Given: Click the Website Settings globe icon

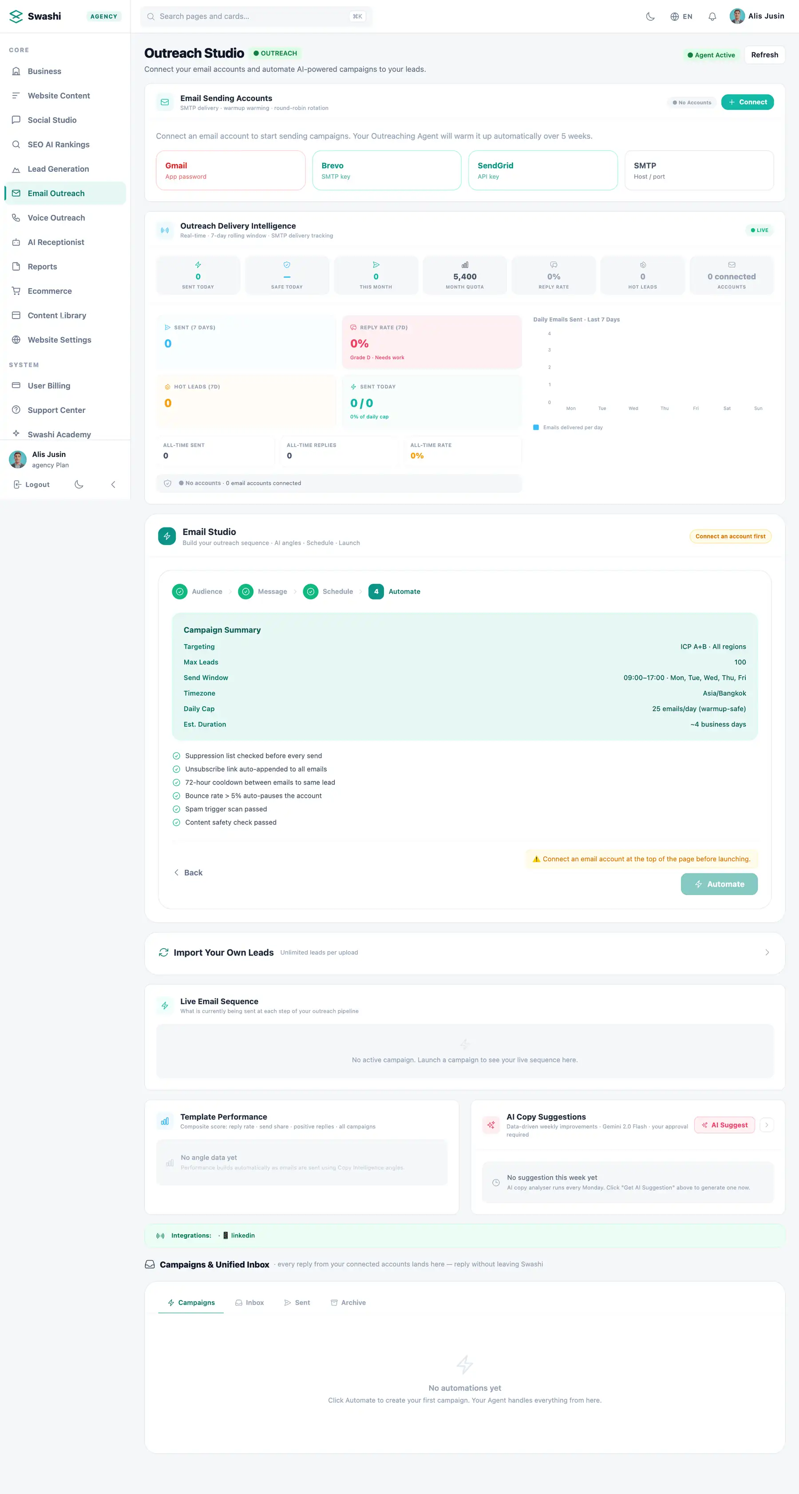Looking at the screenshot, I should click(x=16, y=339).
